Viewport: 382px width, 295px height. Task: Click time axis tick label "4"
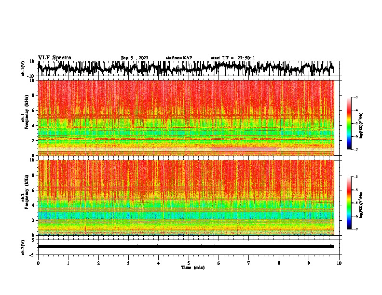(159, 263)
